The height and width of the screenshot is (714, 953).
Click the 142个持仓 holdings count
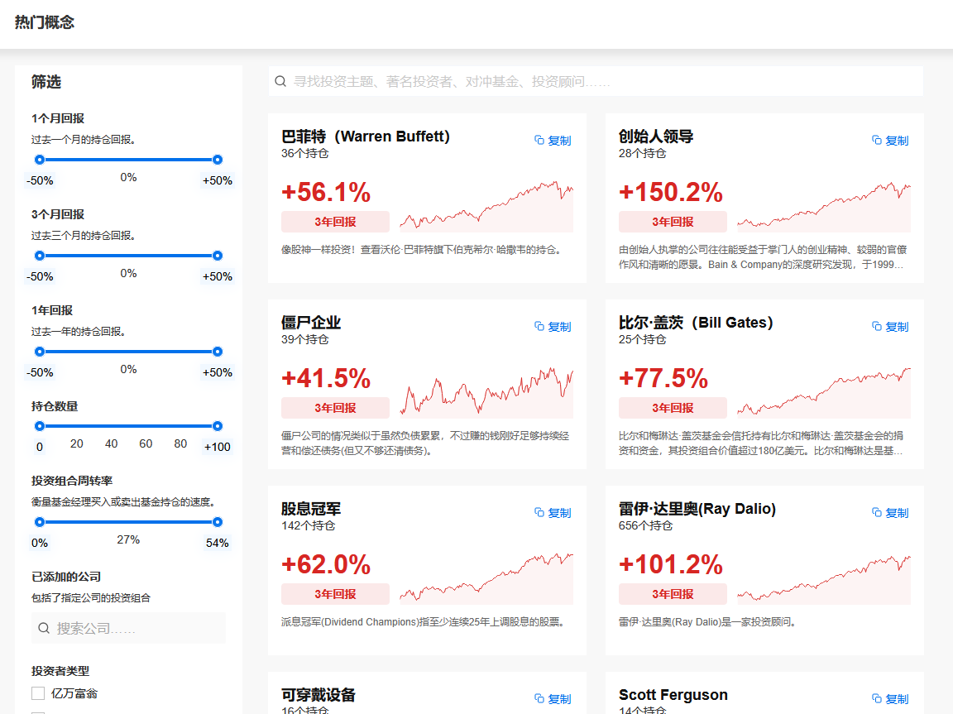(308, 525)
